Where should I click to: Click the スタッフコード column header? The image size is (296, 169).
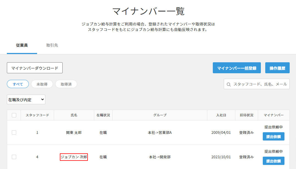[37, 115]
